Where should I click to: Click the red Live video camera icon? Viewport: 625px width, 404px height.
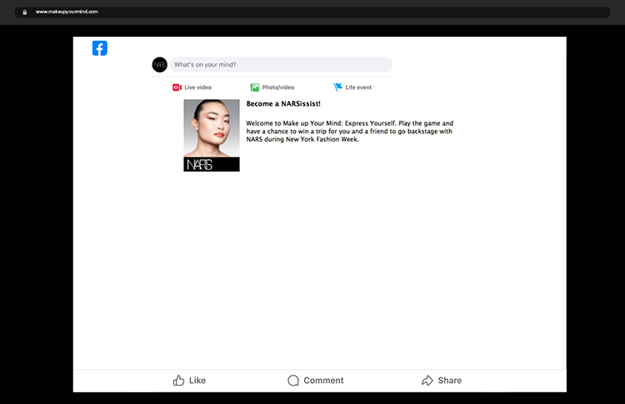click(177, 87)
